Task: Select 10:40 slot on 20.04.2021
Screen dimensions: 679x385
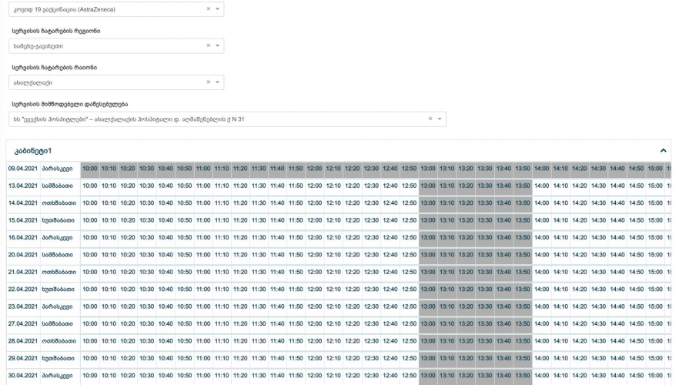Action: point(166,255)
